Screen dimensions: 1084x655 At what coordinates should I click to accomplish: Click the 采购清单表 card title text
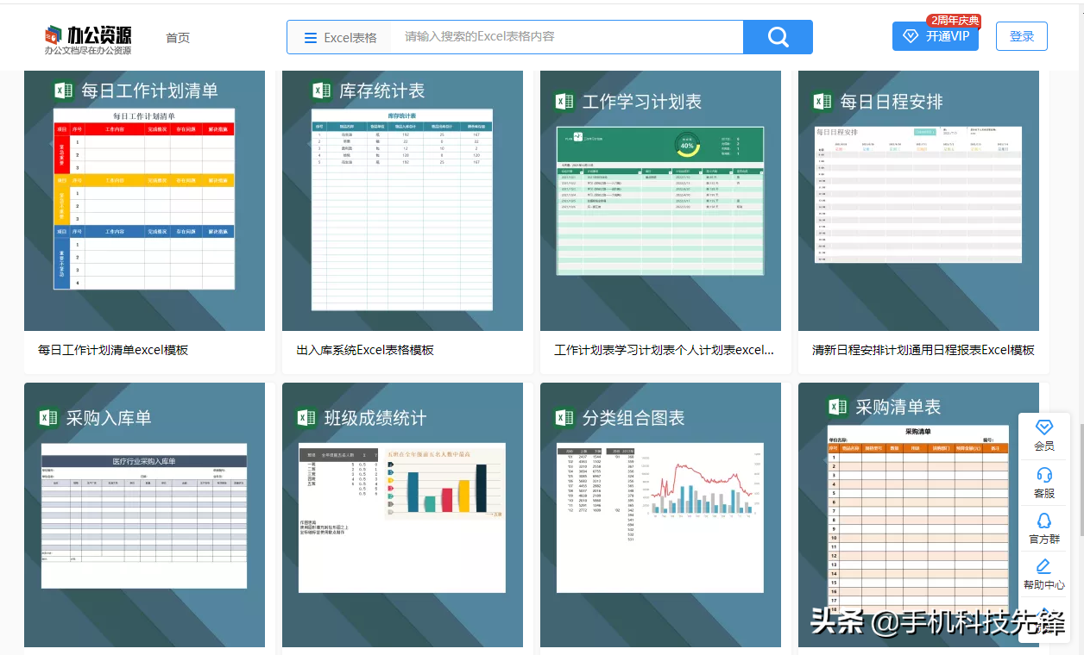click(898, 407)
